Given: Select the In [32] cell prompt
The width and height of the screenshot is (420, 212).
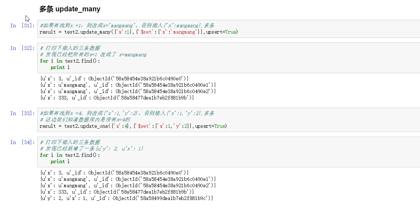Looking at the screenshot, I should pos(22,48).
